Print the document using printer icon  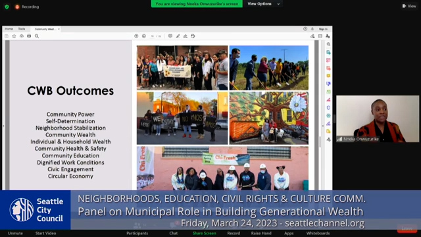29,36
